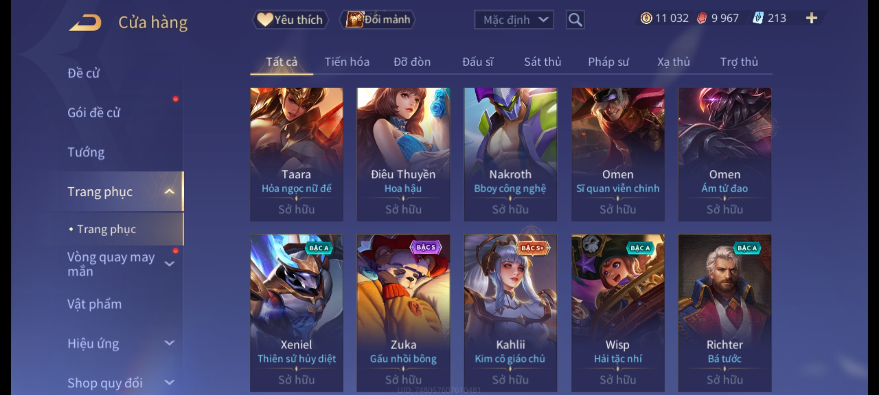Open the search magnifier icon
The width and height of the screenshot is (879, 395).
[x=575, y=20]
